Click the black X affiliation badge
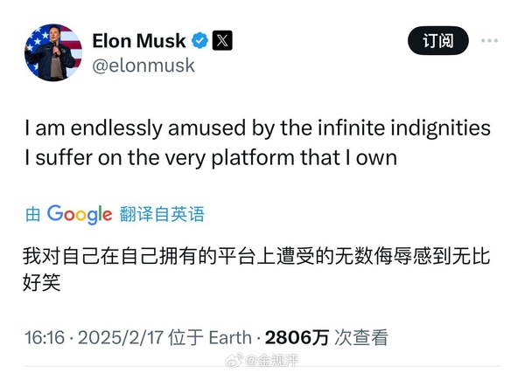Screen dimensions: 525x373 click(x=222, y=41)
